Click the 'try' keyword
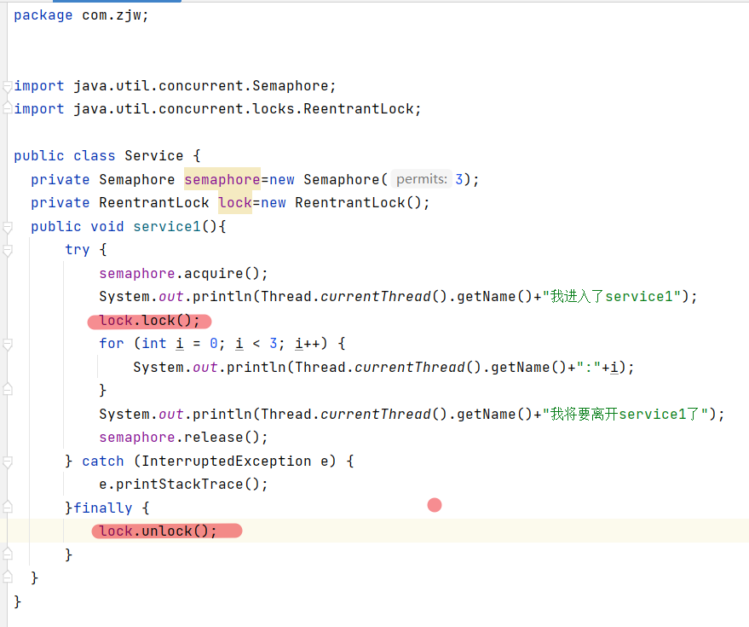Image resolution: width=749 pixels, height=627 pixels. pos(78,250)
